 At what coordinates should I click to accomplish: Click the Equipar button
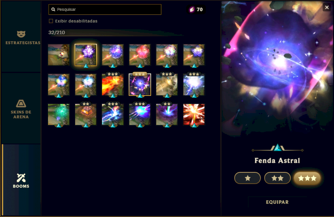point(277,202)
